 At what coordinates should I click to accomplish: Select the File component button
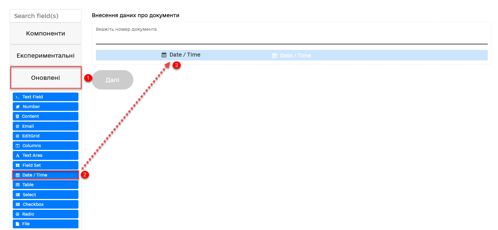[45, 224]
